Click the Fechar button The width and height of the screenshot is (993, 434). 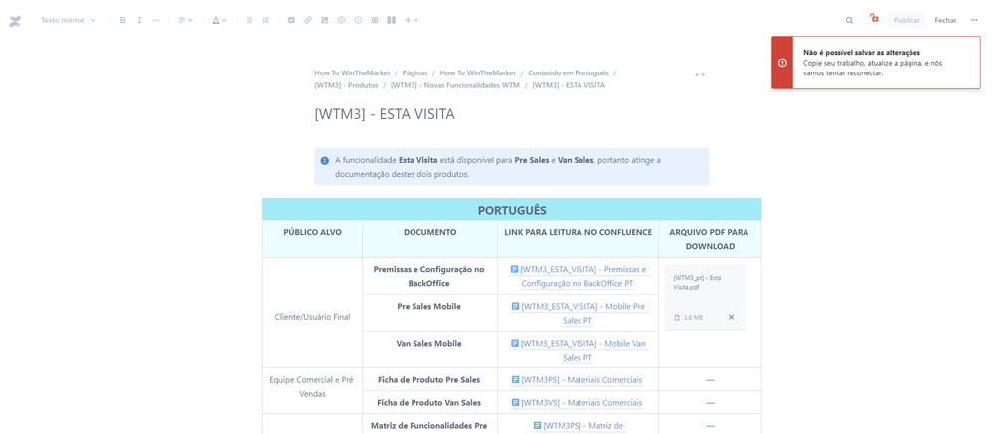945,20
